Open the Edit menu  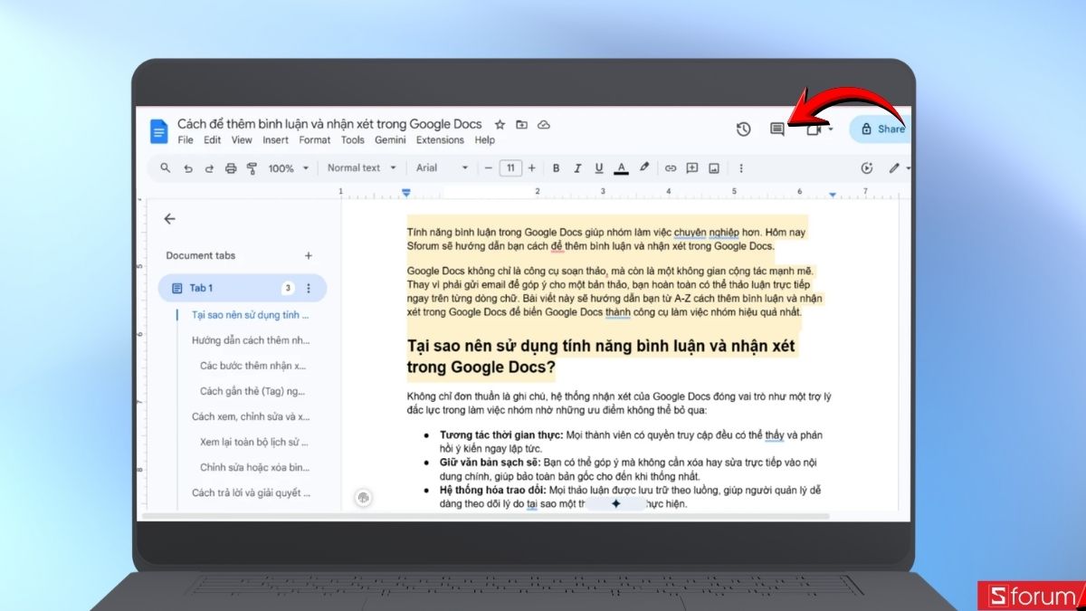(x=213, y=140)
